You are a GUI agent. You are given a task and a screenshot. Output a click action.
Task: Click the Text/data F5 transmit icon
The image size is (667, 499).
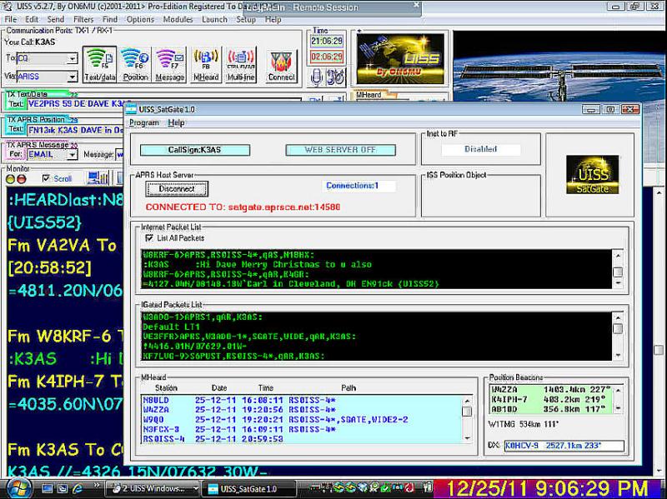click(x=99, y=65)
